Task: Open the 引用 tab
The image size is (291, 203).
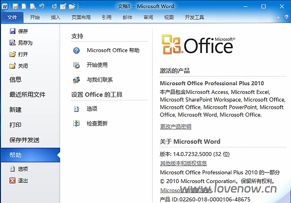Action: (x=107, y=17)
